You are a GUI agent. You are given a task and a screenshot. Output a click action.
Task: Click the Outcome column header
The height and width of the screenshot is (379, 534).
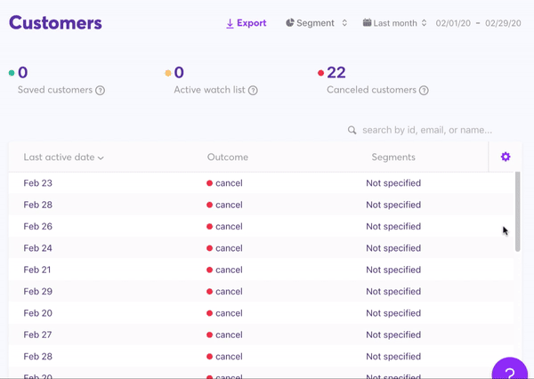pyautogui.click(x=228, y=157)
